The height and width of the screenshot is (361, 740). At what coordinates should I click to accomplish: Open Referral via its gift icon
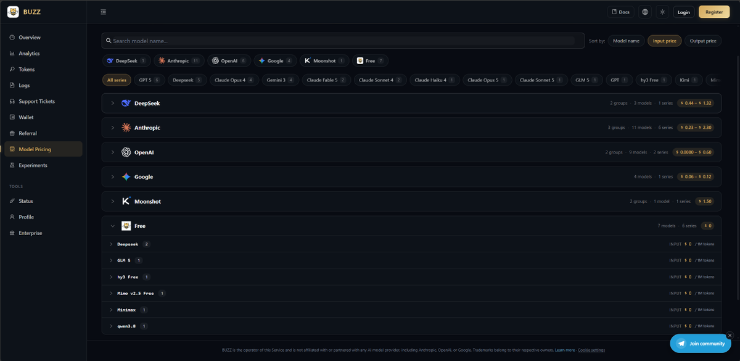pyautogui.click(x=12, y=133)
